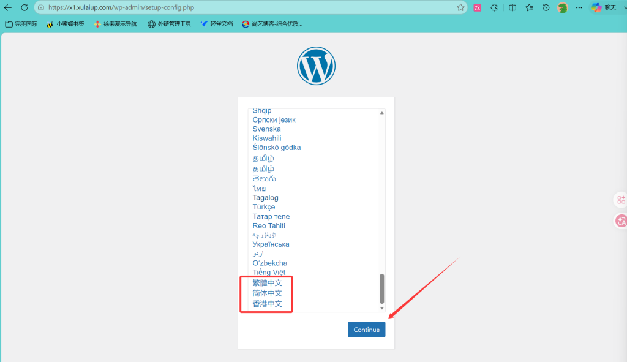Viewport: 627px width, 362px height.
Task: Select Tagalog in the language list
Action: pyautogui.click(x=266, y=198)
